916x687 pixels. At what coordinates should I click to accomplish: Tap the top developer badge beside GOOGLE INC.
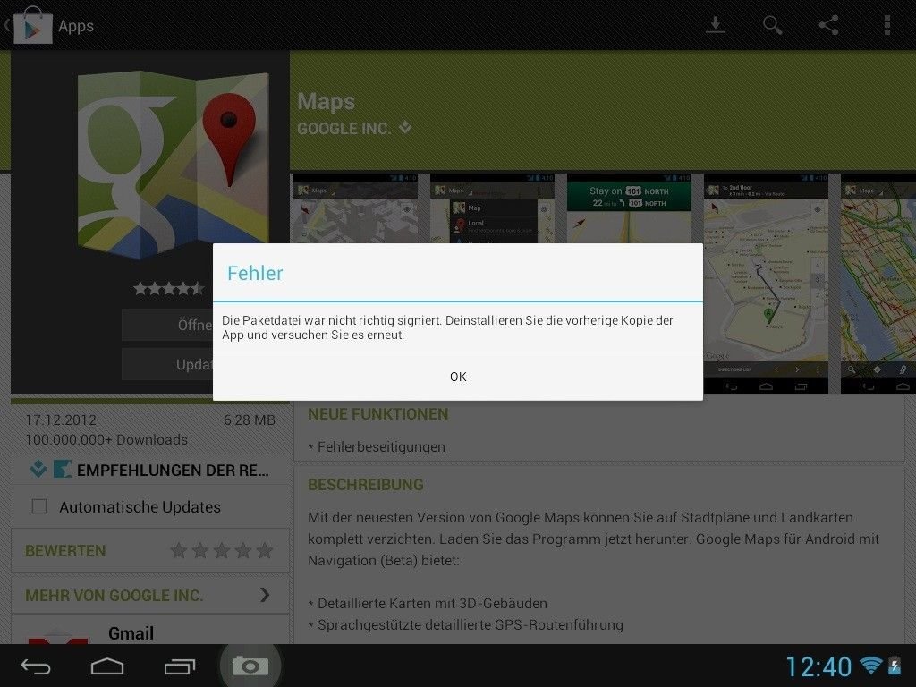[405, 127]
